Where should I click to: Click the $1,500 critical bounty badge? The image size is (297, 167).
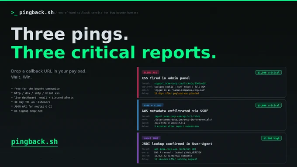(x=269, y=72)
